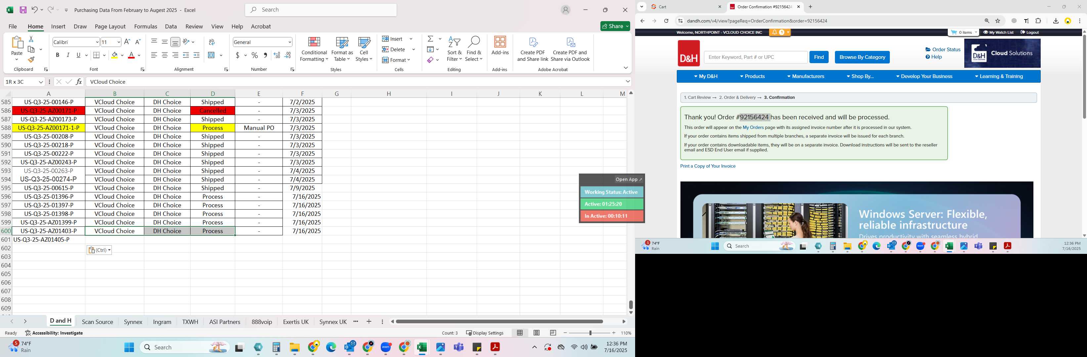Open the Products menu on D&H
This screenshot has height=357, width=1087.
click(x=752, y=76)
